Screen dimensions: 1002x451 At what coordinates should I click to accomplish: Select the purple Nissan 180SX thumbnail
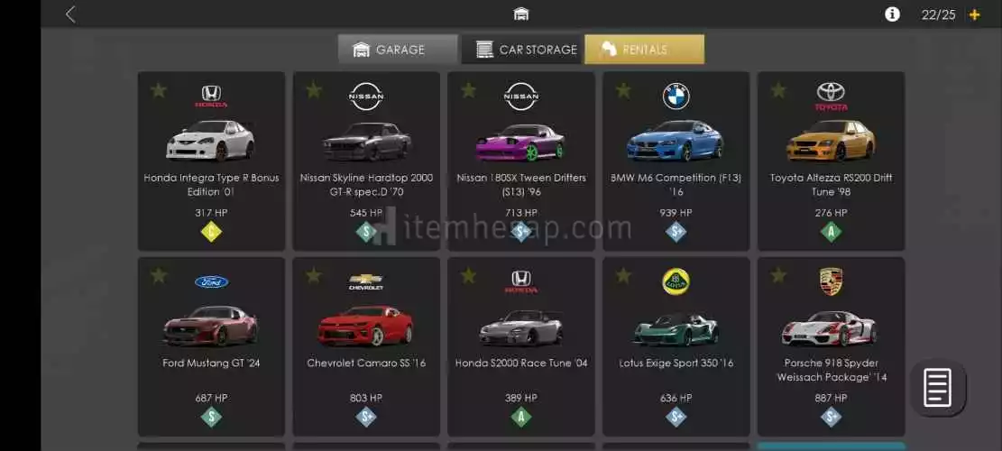(x=520, y=142)
